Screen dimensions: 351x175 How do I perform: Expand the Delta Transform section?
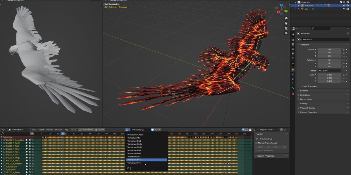tap(309, 86)
